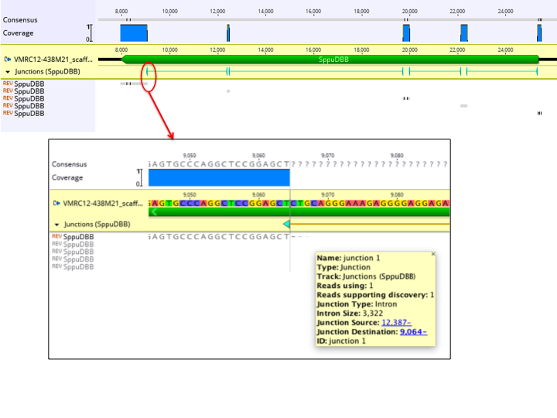The width and height of the screenshot is (557, 418).
Task: Click the blue coverage bar in zoomed panel
Action: point(219,178)
